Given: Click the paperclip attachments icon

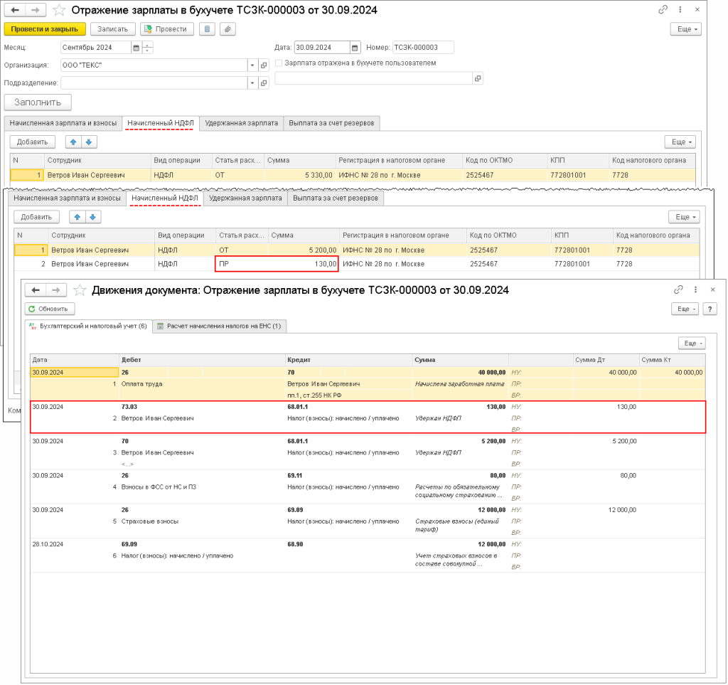Looking at the screenshot, I should (x=227, y=29).
